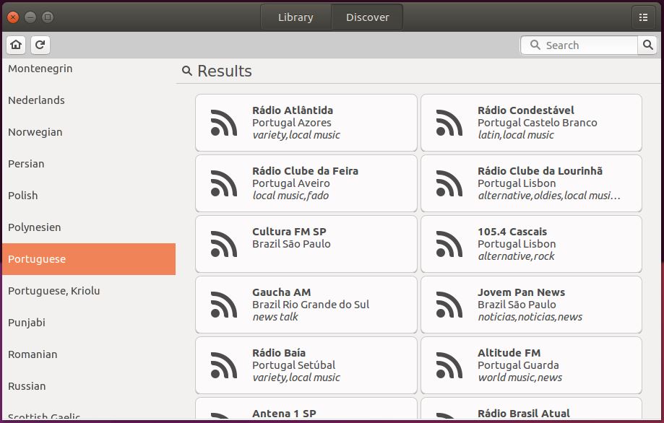Switch to the Library tab
Screen dimensions: 664x423
[x=296, y=17]
